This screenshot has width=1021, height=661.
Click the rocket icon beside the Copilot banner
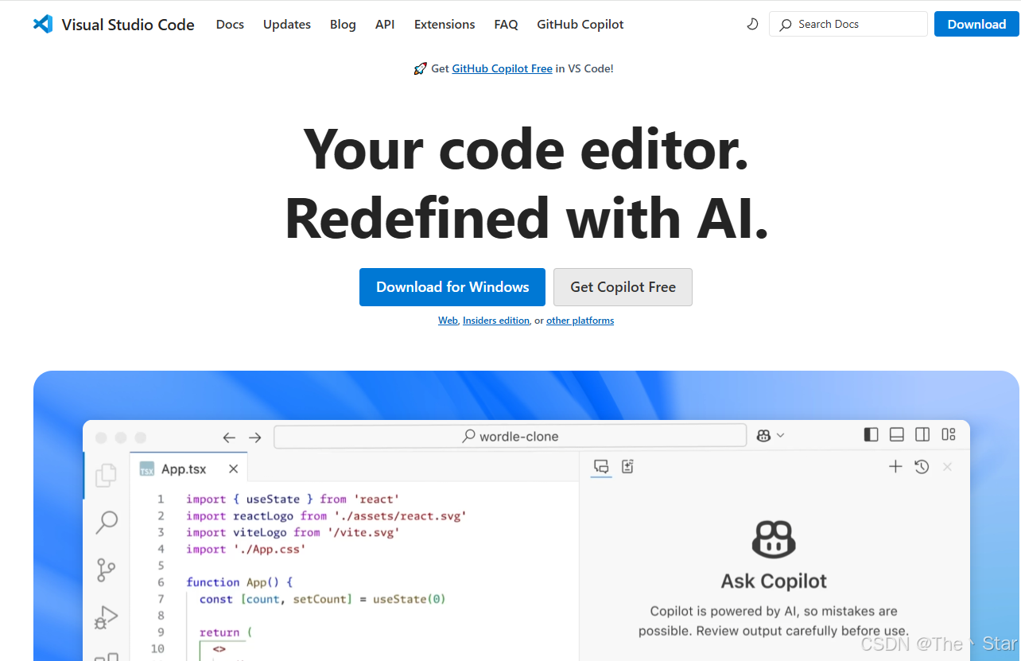[x=421, y=68]
